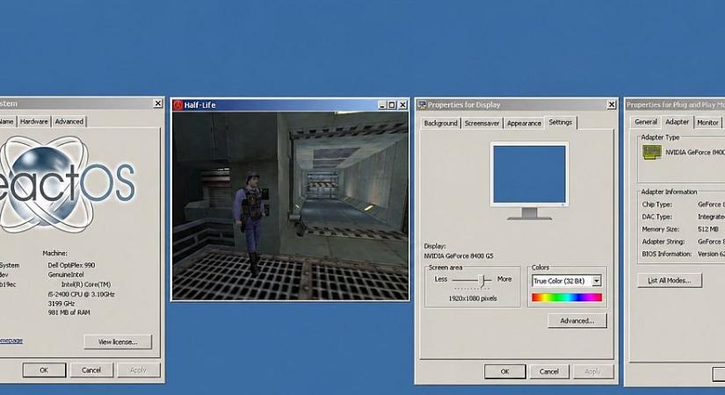The width and height of the screenshot is (725, 395).
Task: Close the Half-Life window
Action: pyautogui.click(x=402, y=105)
